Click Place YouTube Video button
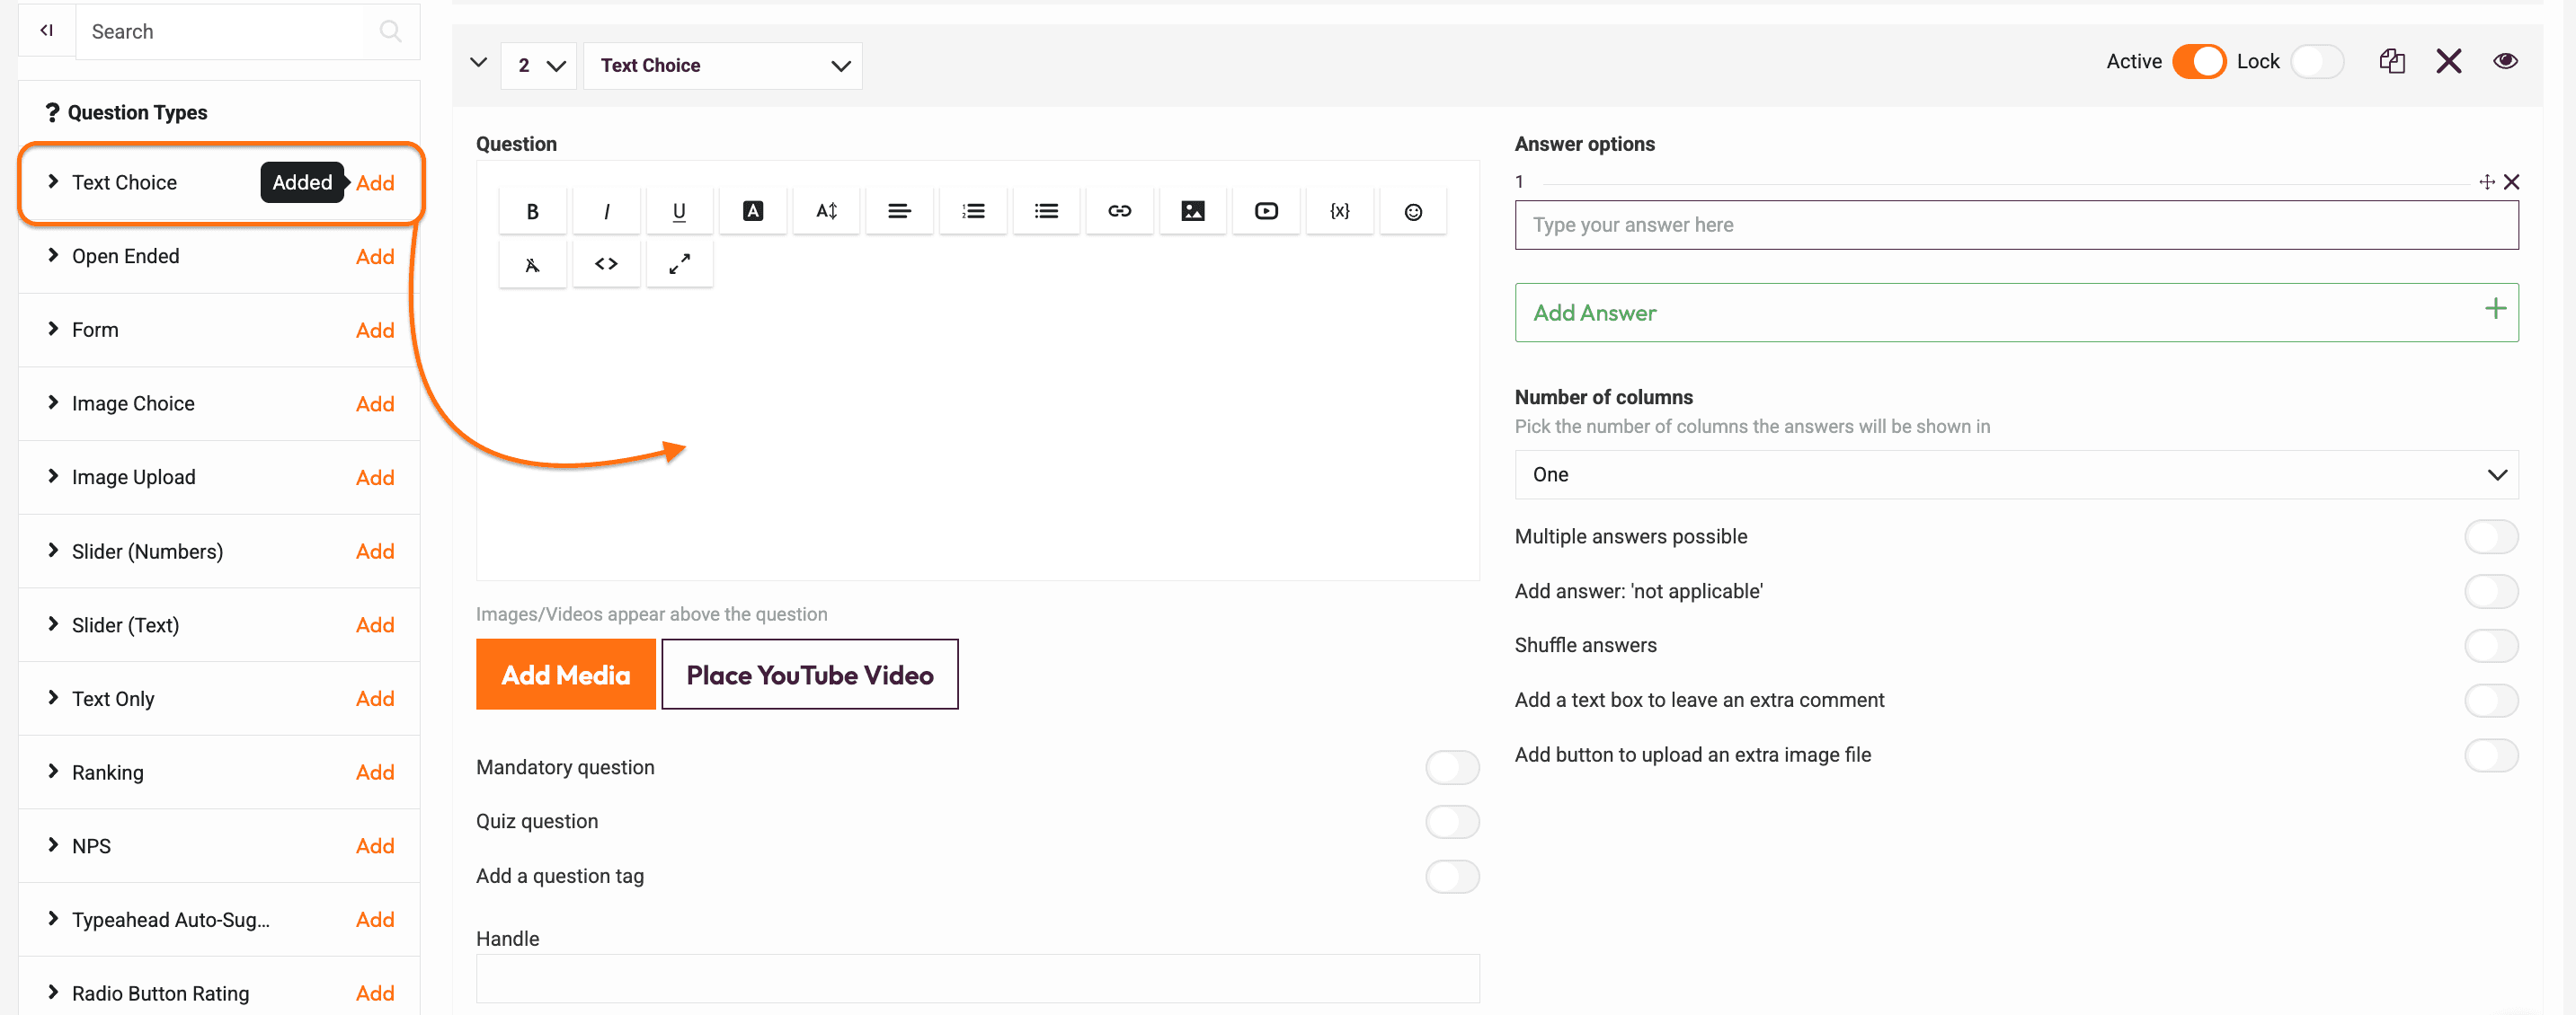2576x1015 pixels. coord(809,675)
